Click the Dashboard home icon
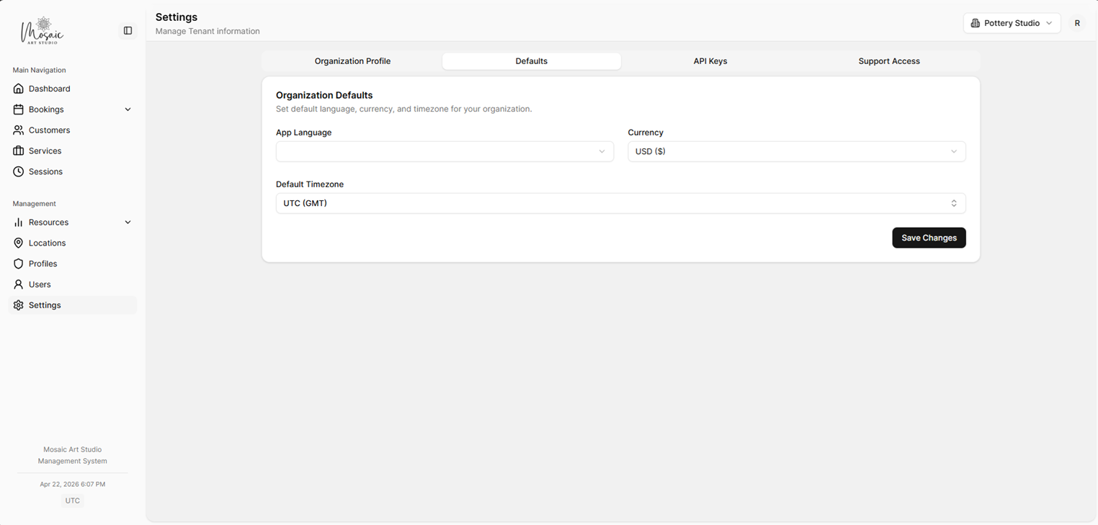This screenshot has height=525, width=1098. 18,89
